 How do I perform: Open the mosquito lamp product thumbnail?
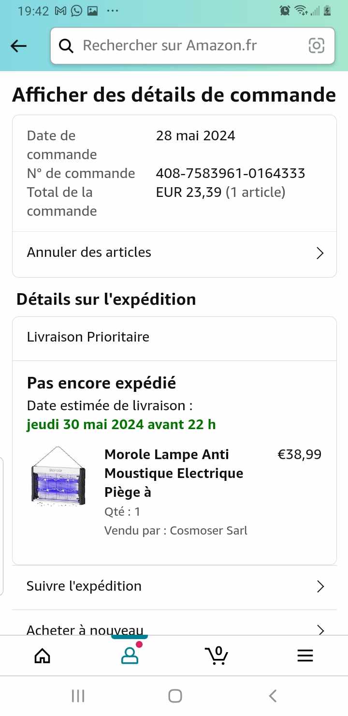pos(58,477)
